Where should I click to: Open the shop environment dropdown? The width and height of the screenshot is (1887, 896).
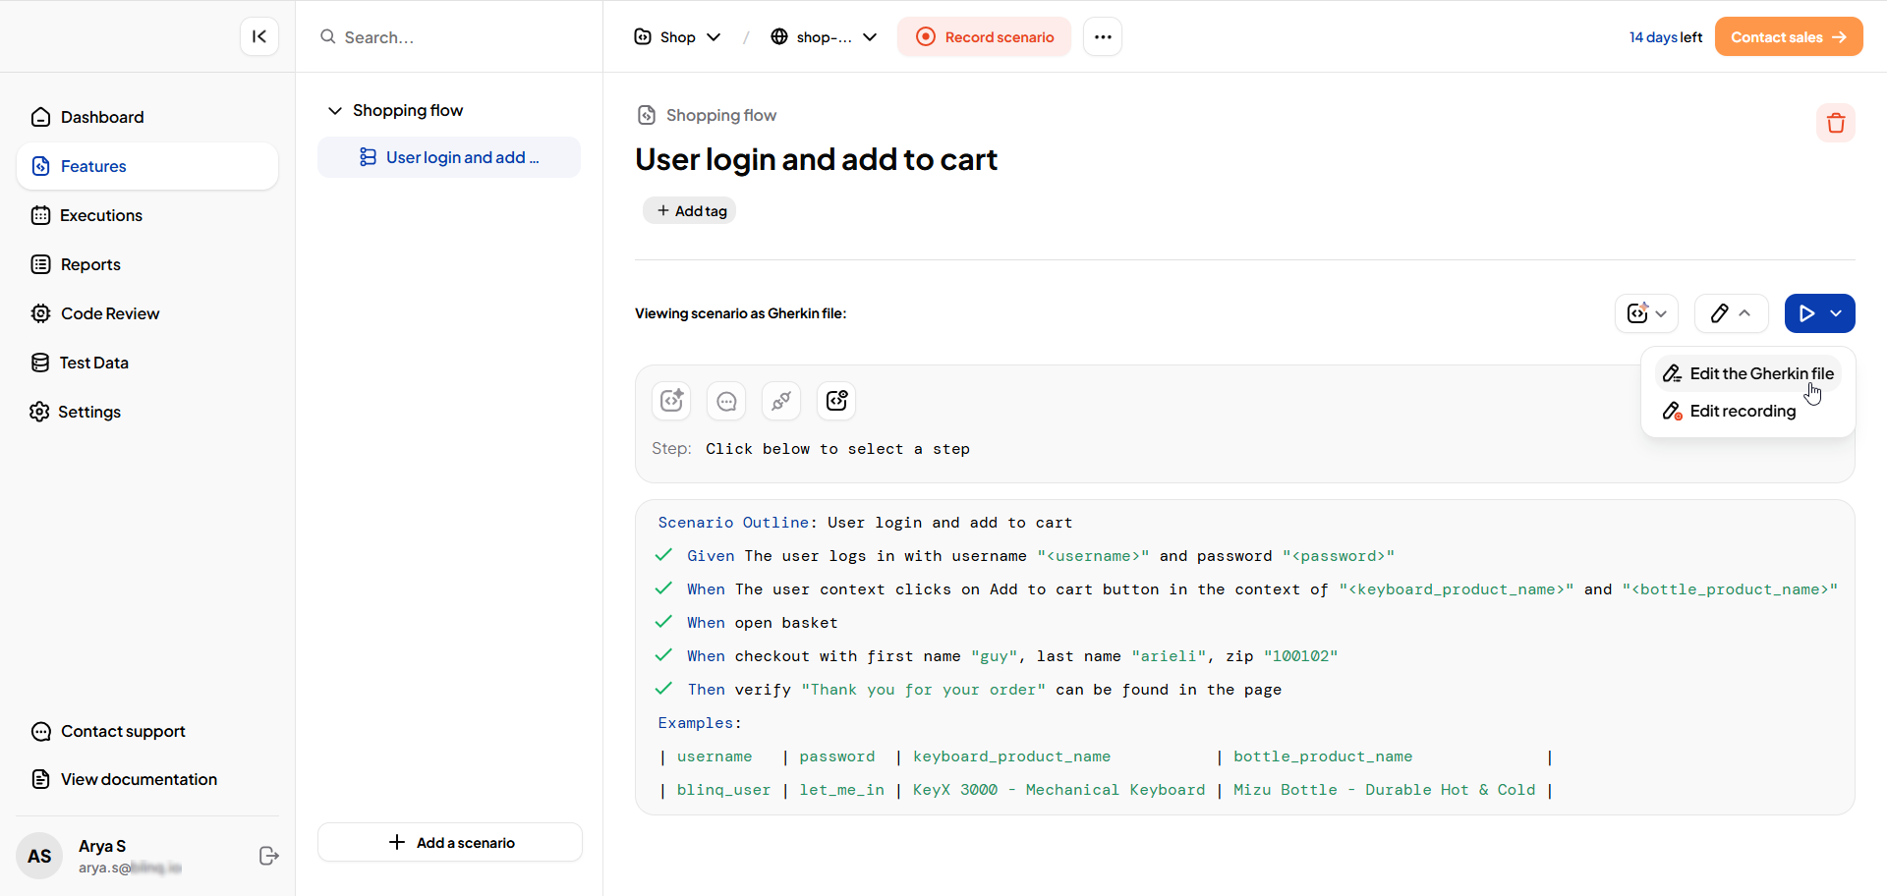[824, 37]
